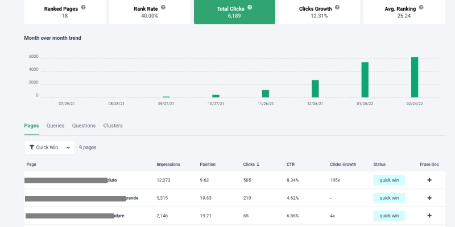455x227 pixels.
Task: Click quick win status in the 65 clicks row
Action: 389,216
